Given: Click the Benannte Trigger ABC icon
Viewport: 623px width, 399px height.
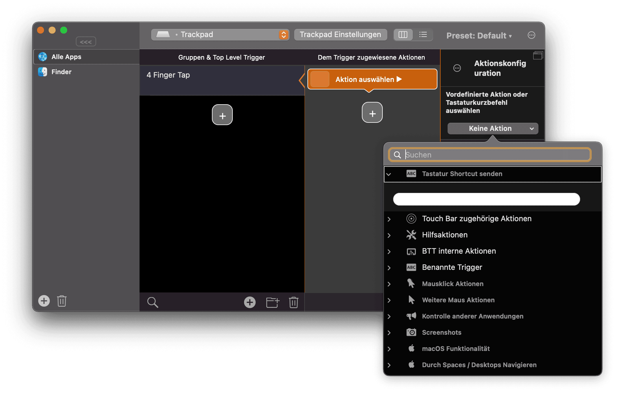Looking at the screenshot, I should 411,267.
